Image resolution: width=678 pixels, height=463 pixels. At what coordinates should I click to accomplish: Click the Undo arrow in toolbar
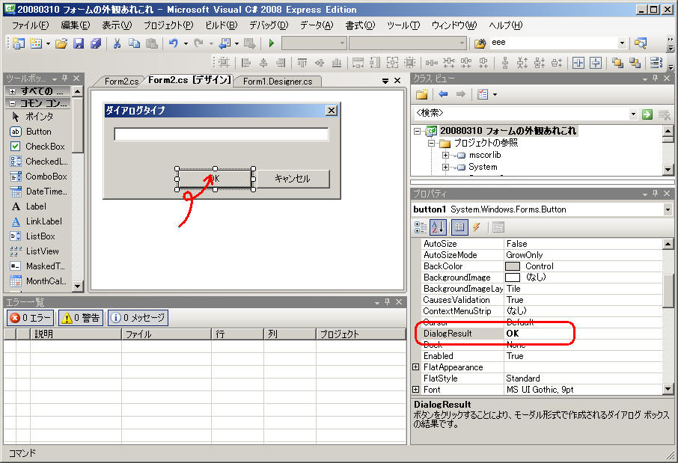(x=174, y=43)
